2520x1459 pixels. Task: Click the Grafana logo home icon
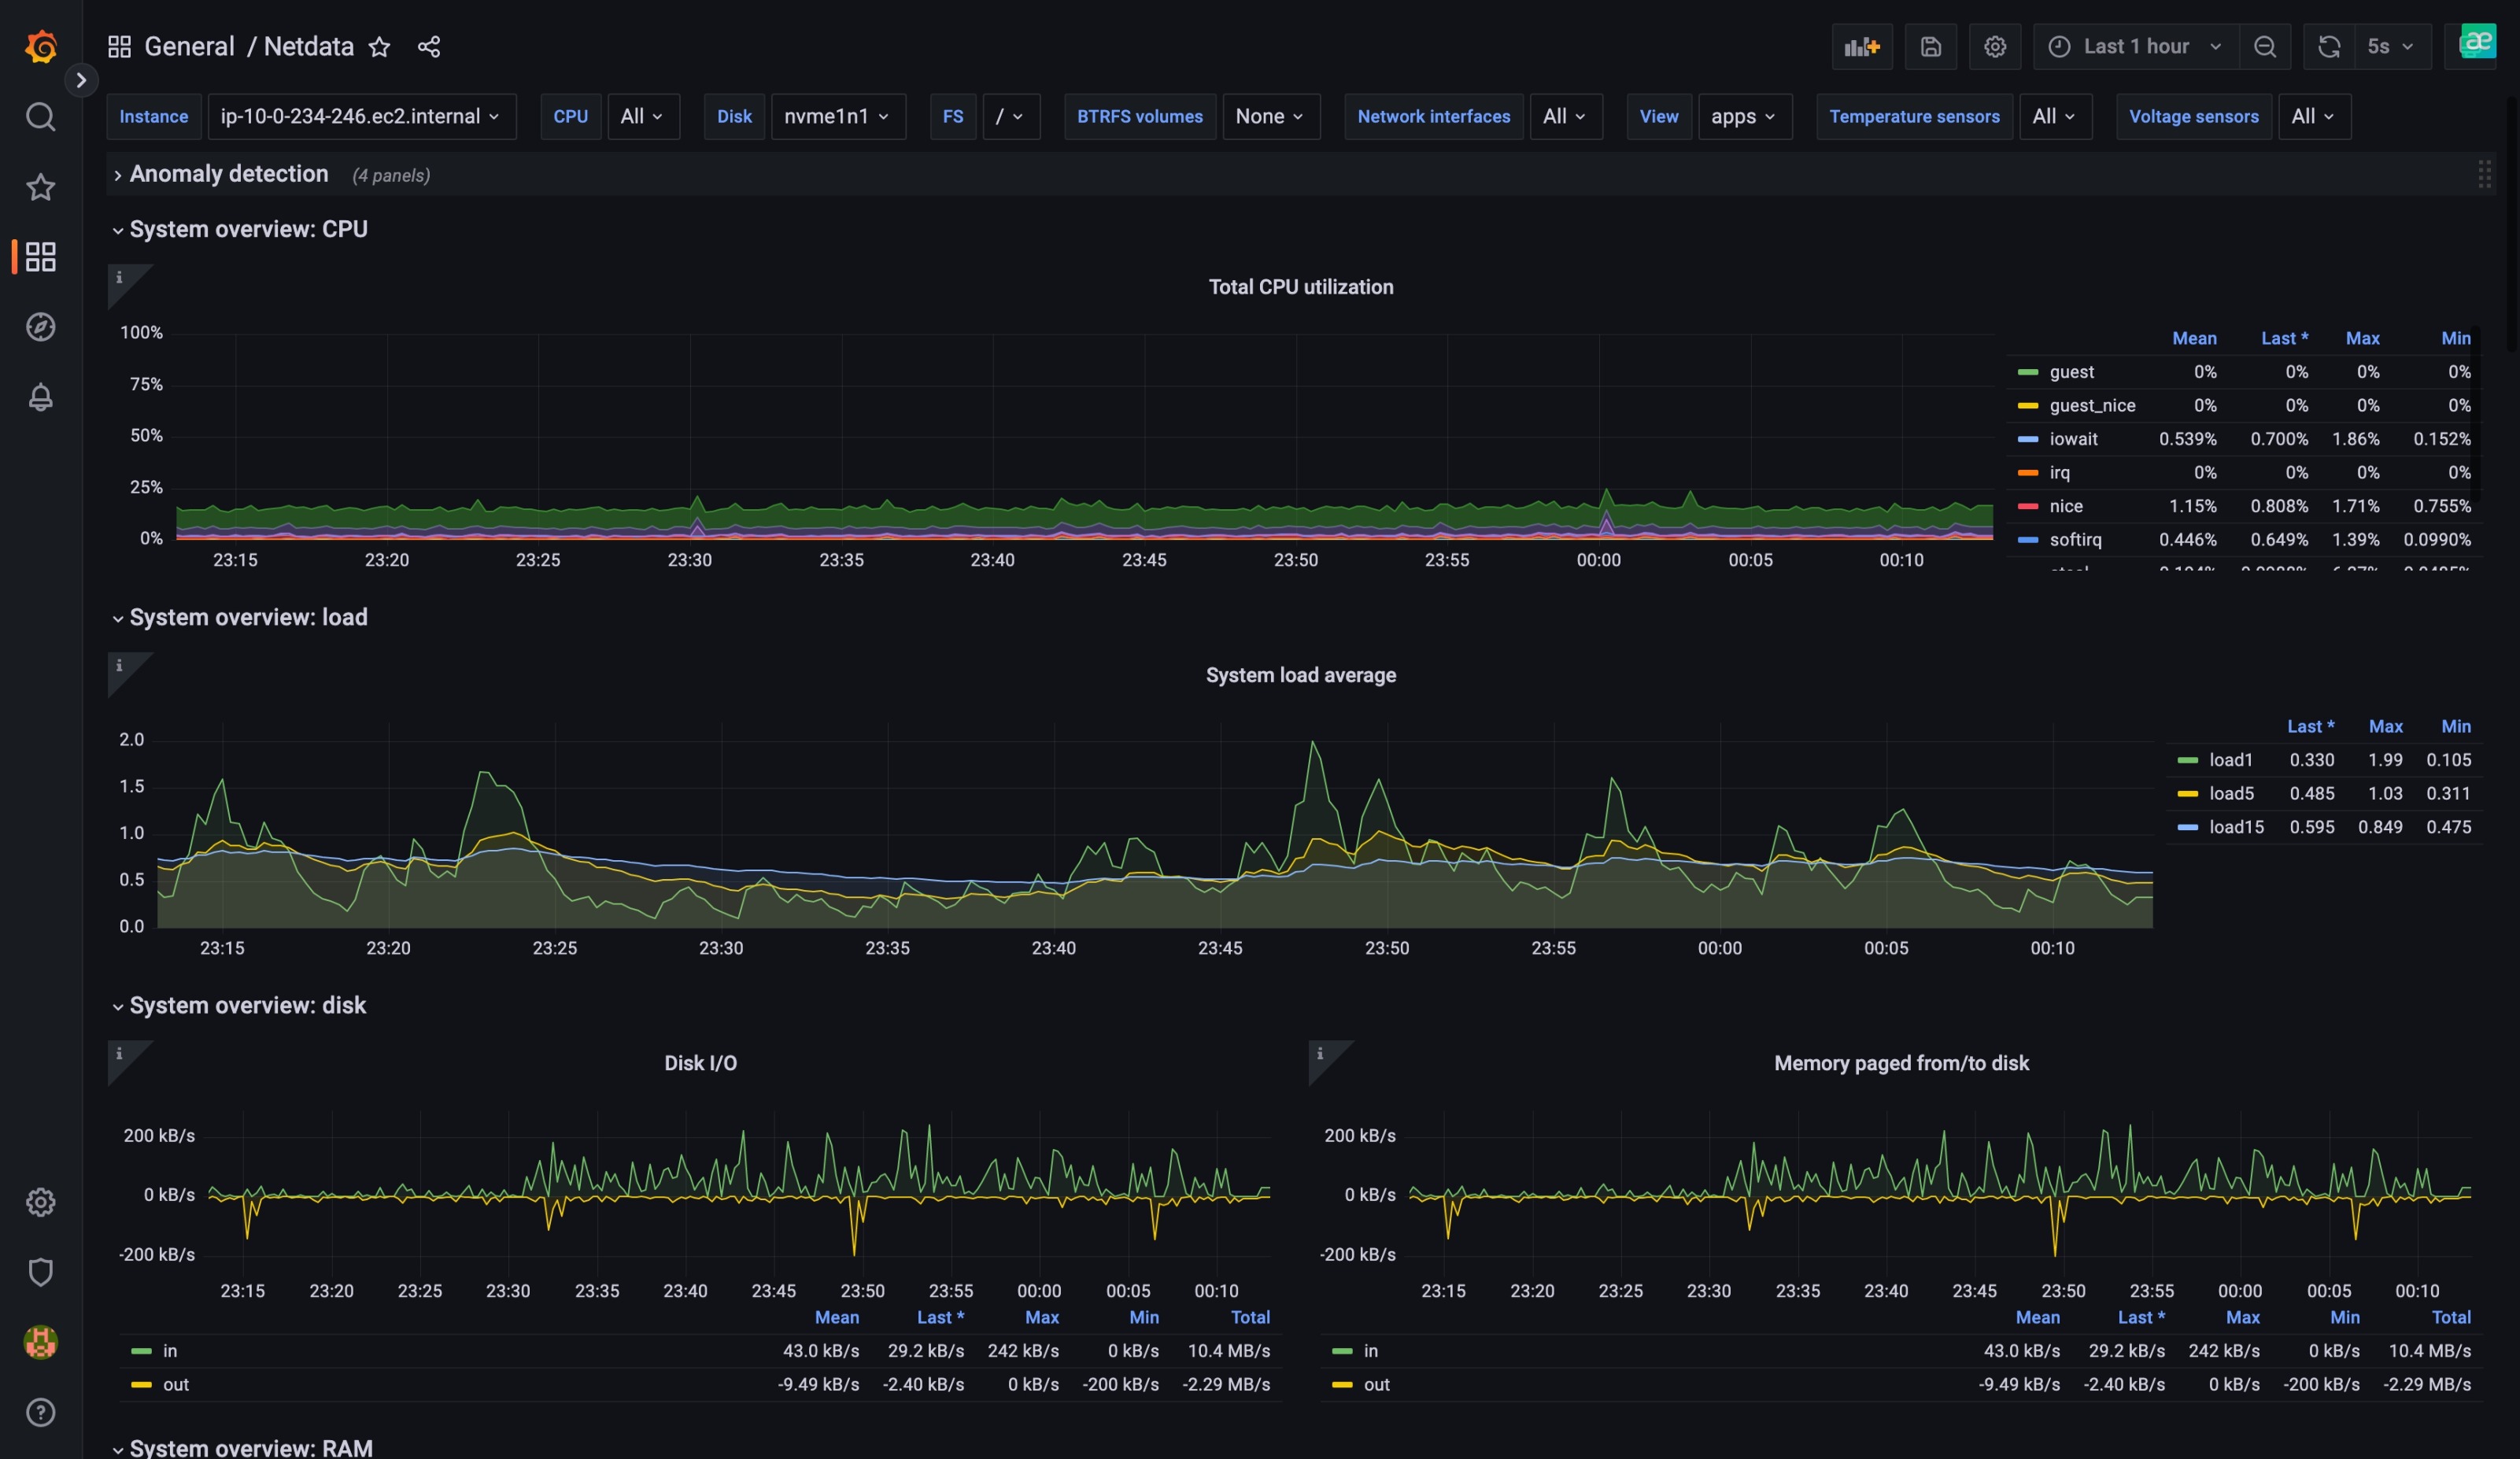point(41,47)
